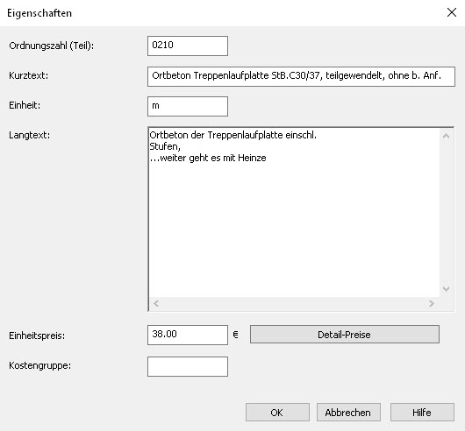Image resolution: width=465 pixels, height=431 pixels.
Task: Click the Eigenschaften title bar text
Action: point(39,13)
